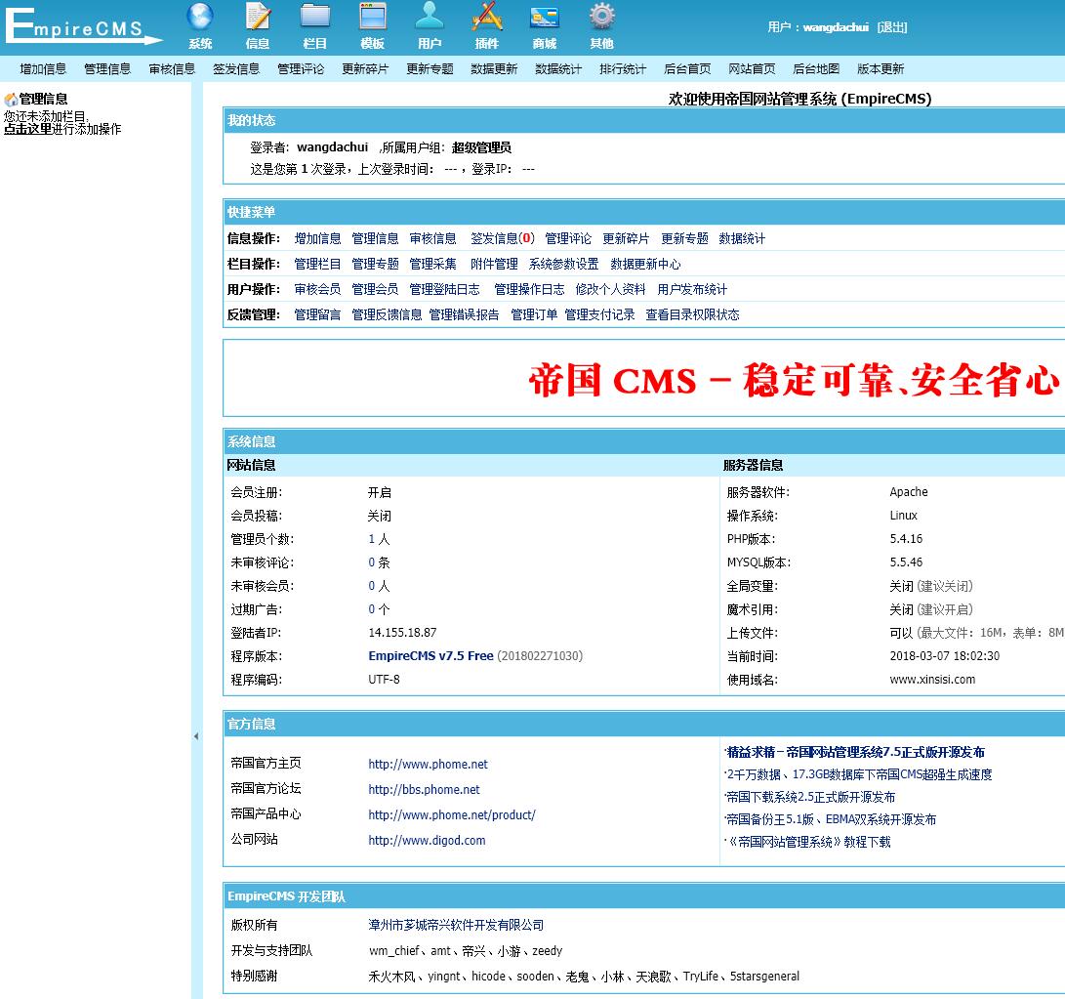
Task: Check 版本更新 for version updates
Action: point(880,68)
